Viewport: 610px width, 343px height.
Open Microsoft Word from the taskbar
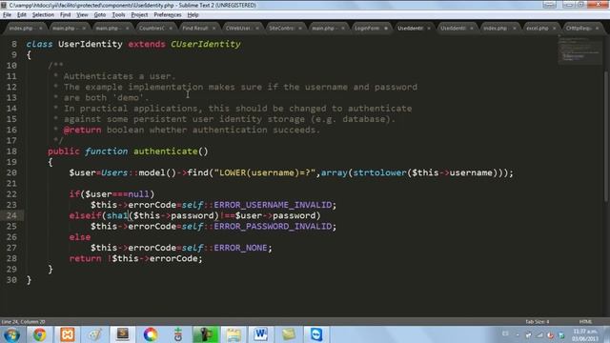tap(260, 334)
